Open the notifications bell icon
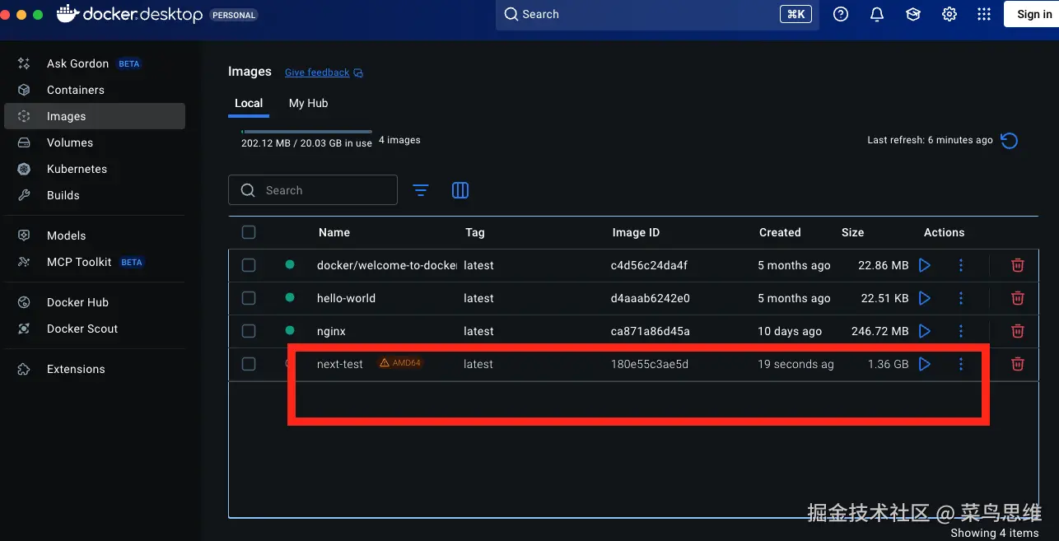Screen dimensions: 1059x541 click(x=877, y=14)
